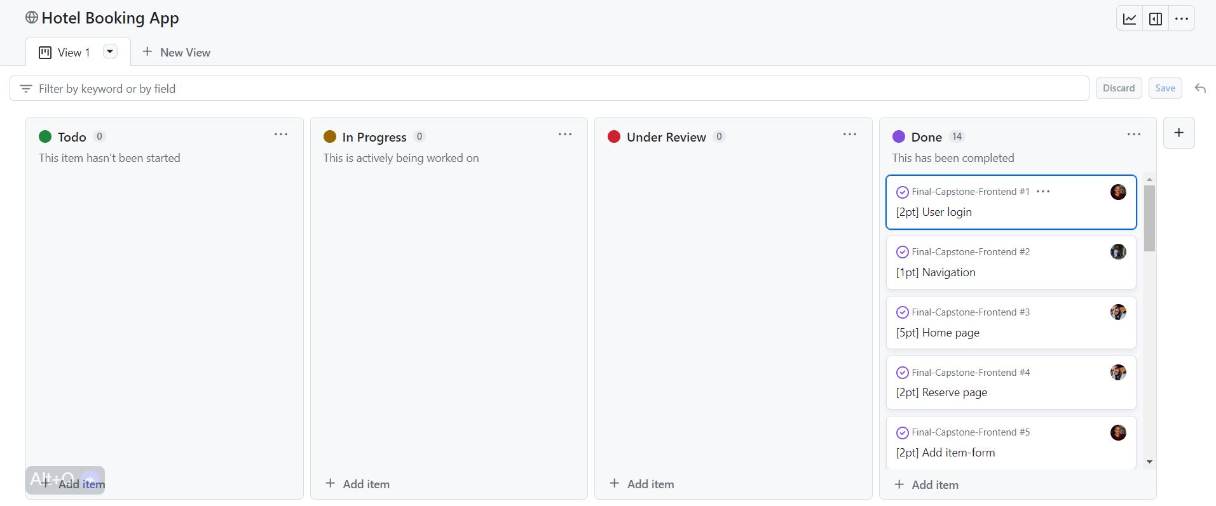Click the Done column scrollbar thumb
The width and height of the screenshot is (1216, 506).
(x=1149, y=218)
